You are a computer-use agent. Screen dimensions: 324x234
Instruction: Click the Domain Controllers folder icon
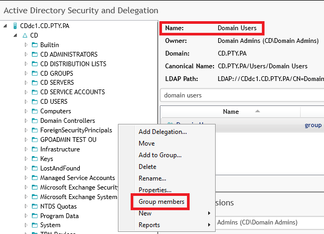[35, 121]
